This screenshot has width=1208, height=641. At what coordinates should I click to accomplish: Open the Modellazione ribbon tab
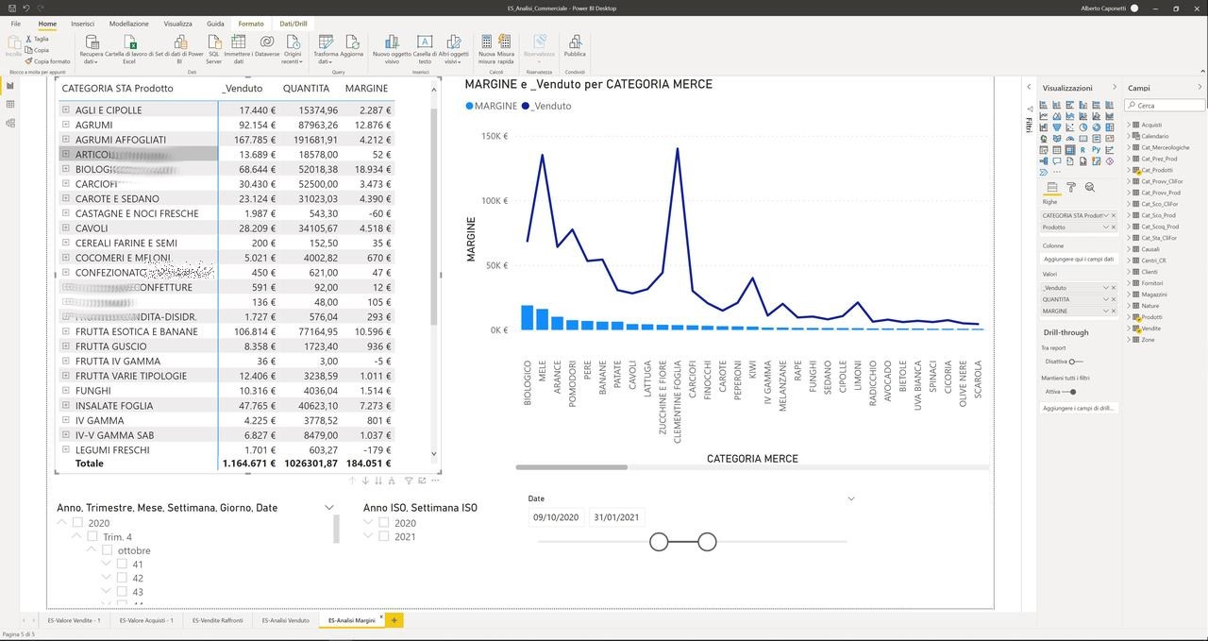128,24
